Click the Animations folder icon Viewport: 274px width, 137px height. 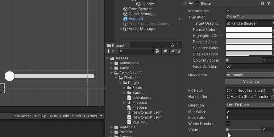click(x=116, y=63)
